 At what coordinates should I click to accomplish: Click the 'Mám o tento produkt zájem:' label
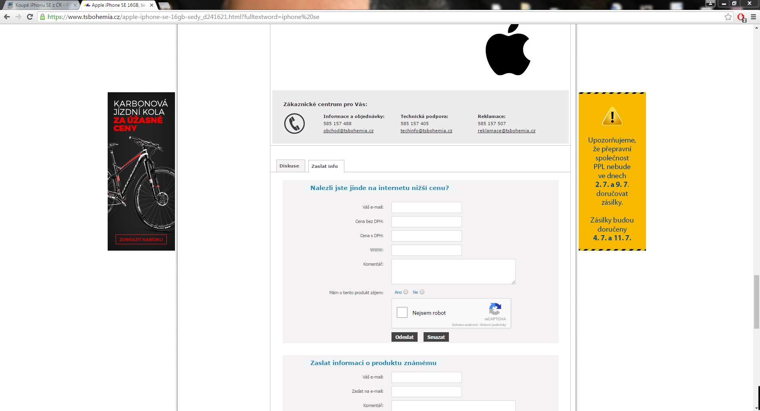[x=356, y=293]
